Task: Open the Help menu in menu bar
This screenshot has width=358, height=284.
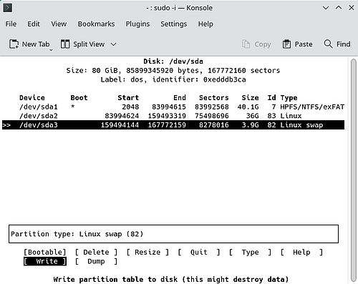Action: [205, 24]
